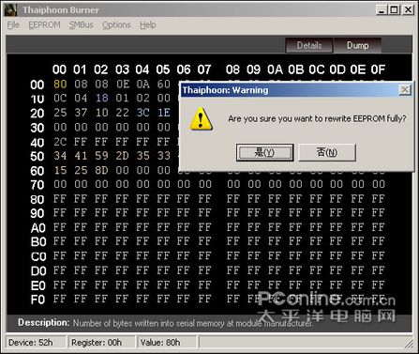Confirm rewrite with 是(Y) button
Screen dimensions: 419x354
click(x=264, y=152)
